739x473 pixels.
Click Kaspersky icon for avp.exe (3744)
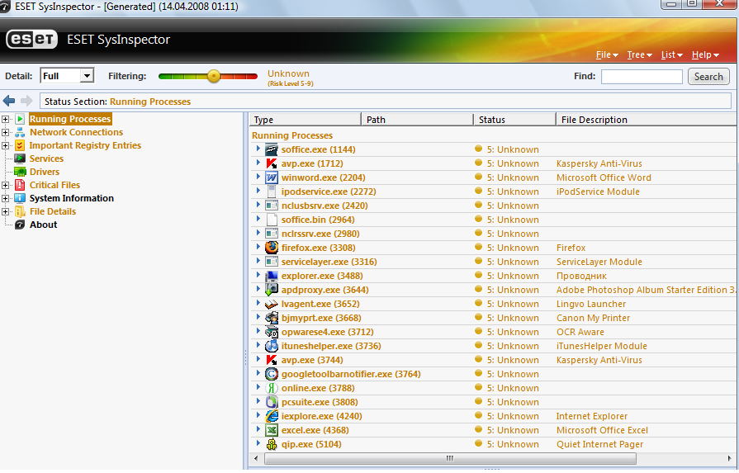pyautogui.click(x=272, y=360)
